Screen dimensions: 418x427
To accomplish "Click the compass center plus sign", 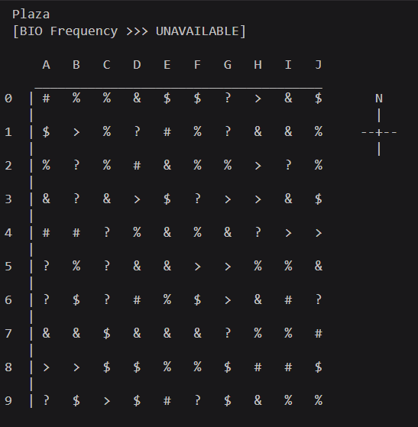I will tap(379, 133).
